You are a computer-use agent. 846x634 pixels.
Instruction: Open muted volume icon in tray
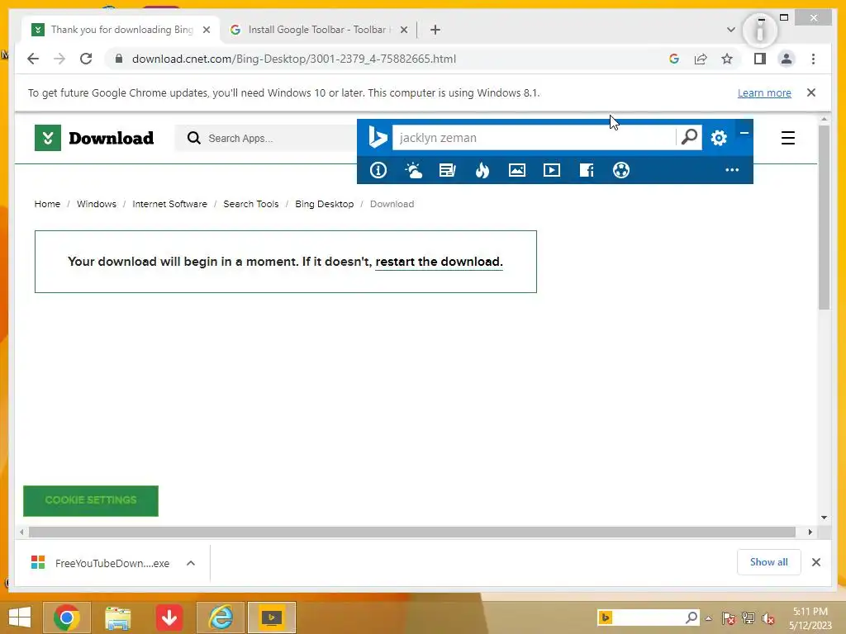pyautogui.click(x=768, y=617)
